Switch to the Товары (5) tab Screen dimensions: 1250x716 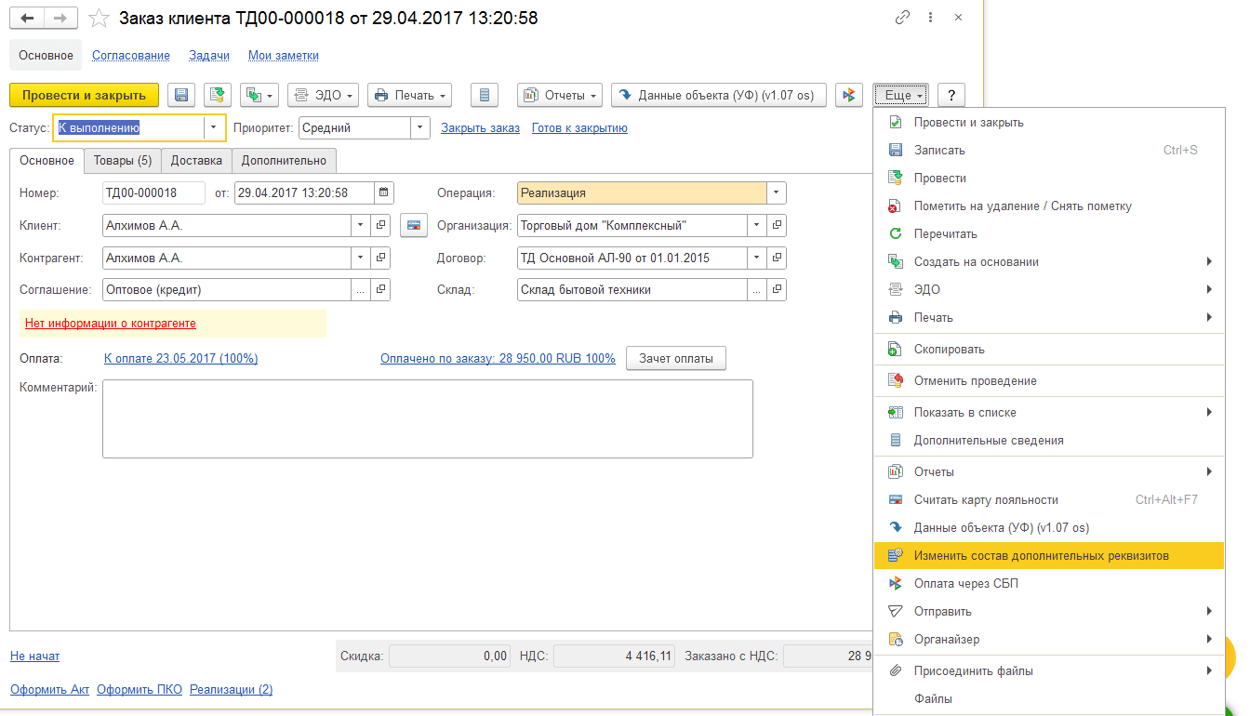click(123, 160)
